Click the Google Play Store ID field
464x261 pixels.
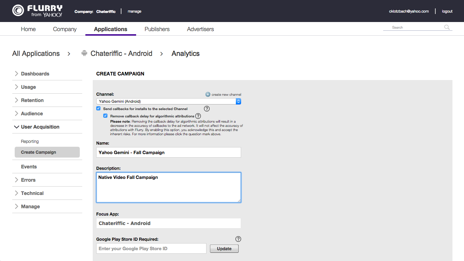pos(151,248)
